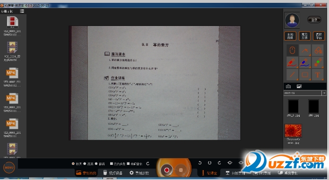Screen dimensions: 329x180
Task: Open the round MENU button
Action: pyautogui.click(x=9, y=167)
